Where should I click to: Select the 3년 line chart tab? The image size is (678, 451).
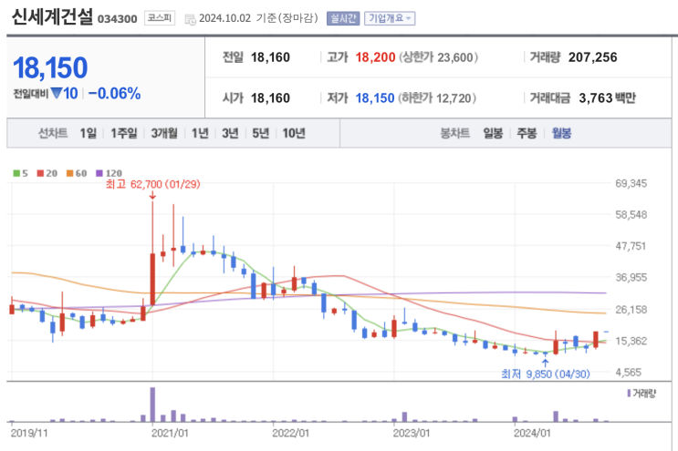click(x=230, y=133)
